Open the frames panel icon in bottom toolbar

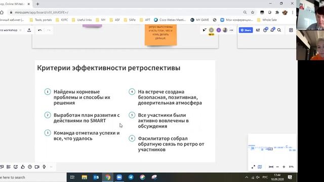click(2, 167)
